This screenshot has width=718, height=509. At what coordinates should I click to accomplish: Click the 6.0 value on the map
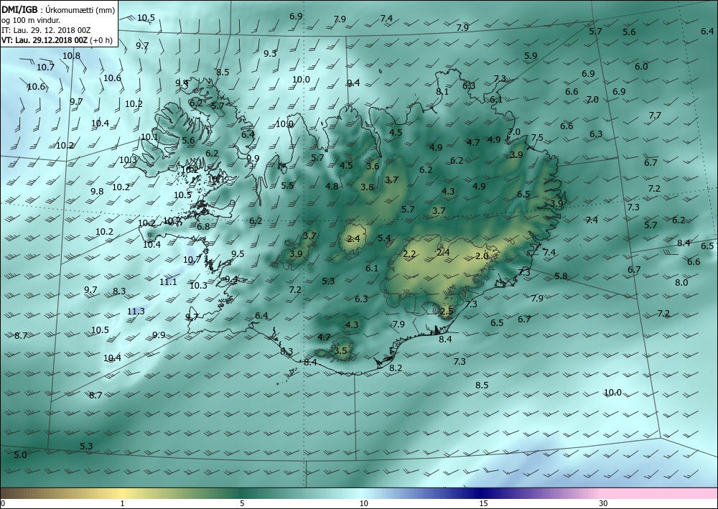pyautogui.click(x=641, y=66)
